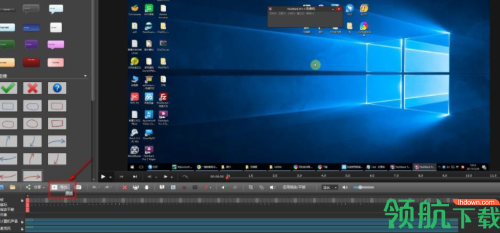Collapse the 图像 section with its arrow
500x233 pixels.
pyautogui.click(x=85, y=76)
